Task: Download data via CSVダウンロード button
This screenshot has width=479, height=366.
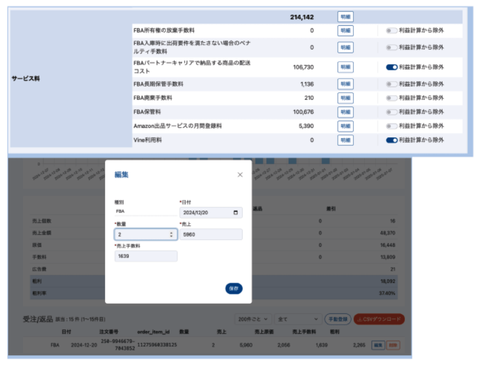Action: tap(379, 319)
